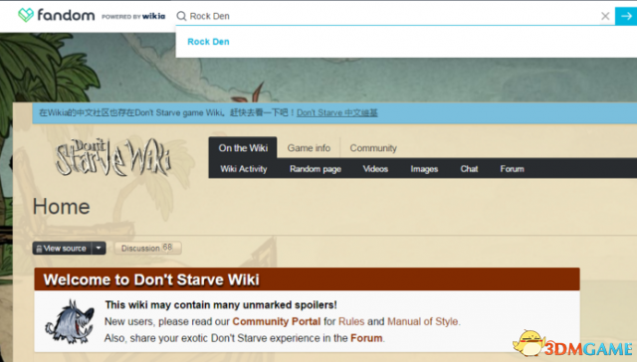The width and height of the screenshot is (637, 362).
Task: Click the Don't Starve Wiki logo
Action: click(113, 157)
